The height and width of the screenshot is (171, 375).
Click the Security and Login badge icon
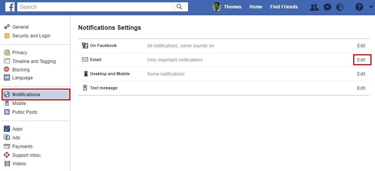[7, 36]
